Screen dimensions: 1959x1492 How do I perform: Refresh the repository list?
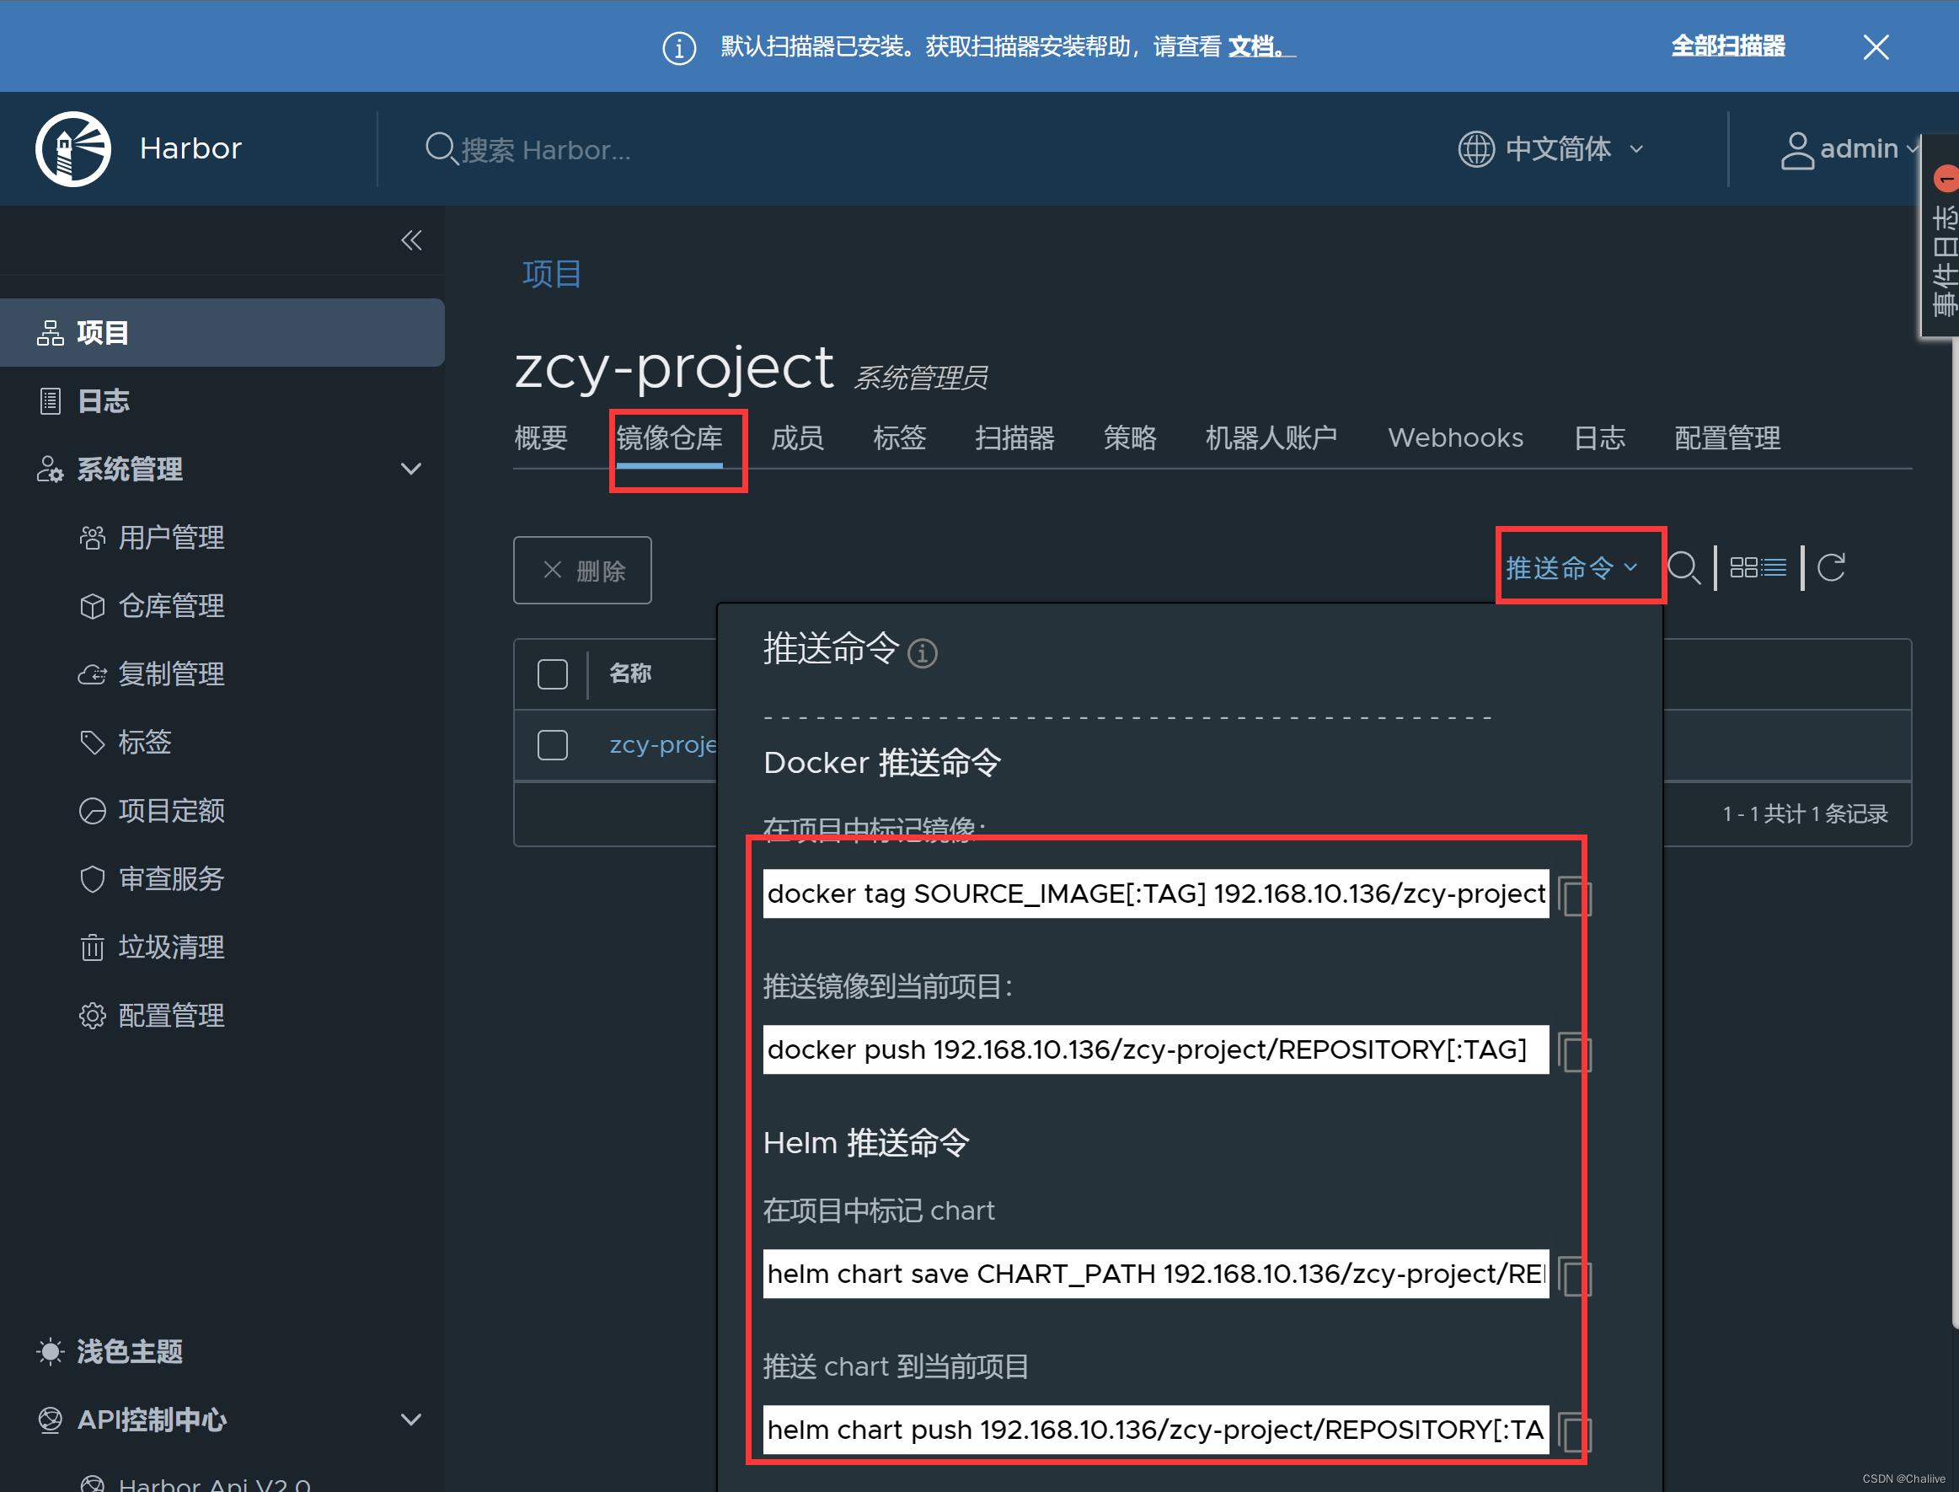point(1831,567)
